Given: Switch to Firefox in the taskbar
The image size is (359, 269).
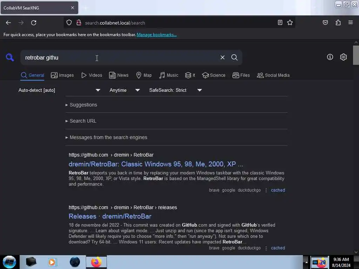Looking at the screenshot, I should (96, 262).
